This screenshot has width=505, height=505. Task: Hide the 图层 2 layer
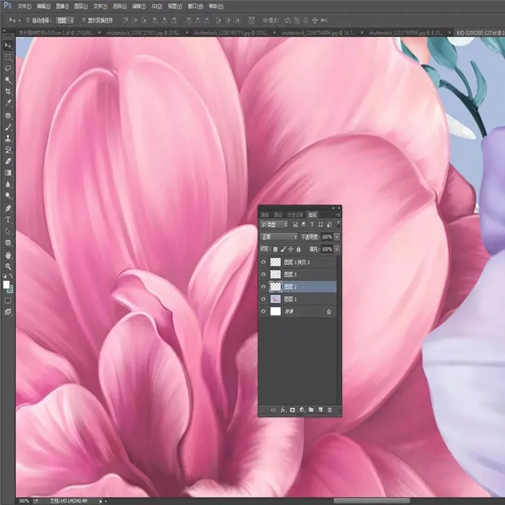click(263, 287)
